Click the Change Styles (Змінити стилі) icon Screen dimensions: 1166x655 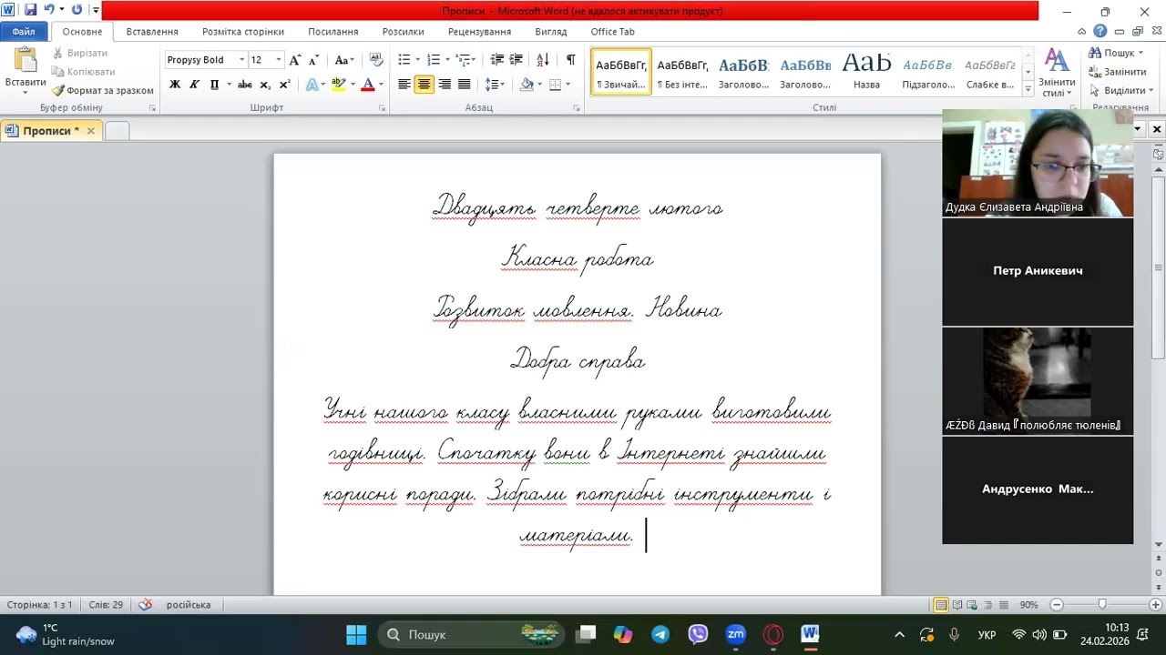[1057, 73]
